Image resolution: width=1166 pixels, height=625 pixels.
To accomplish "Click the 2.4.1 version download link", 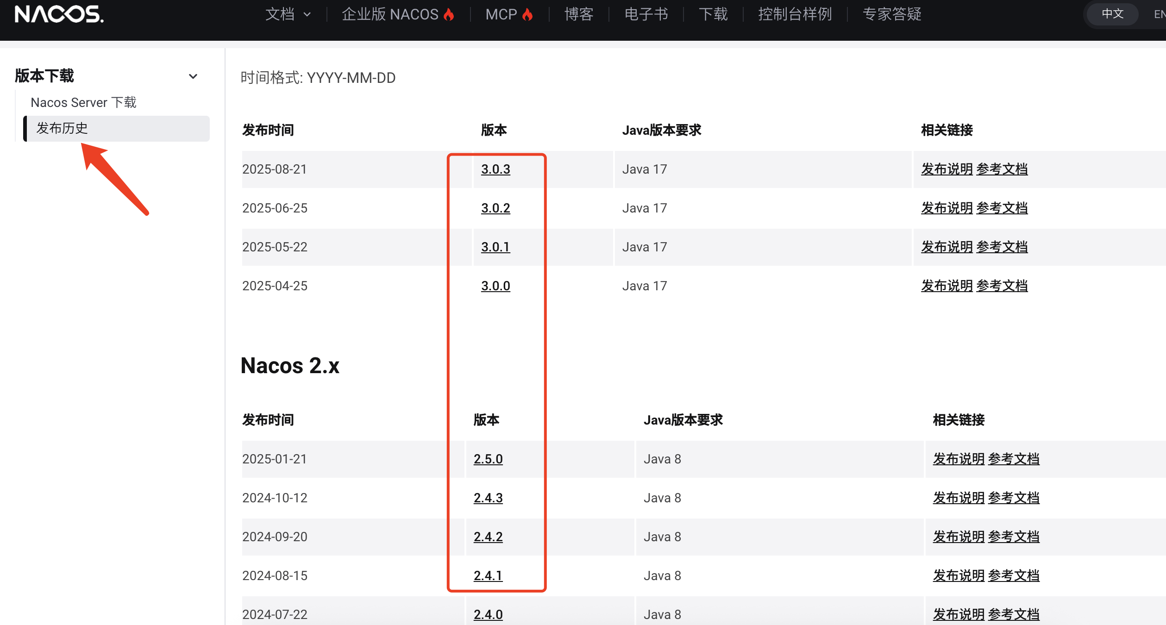I will (488, 575).
